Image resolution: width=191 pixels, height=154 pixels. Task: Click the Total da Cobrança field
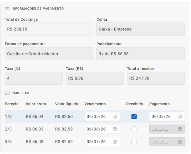[x=49, y=29]
